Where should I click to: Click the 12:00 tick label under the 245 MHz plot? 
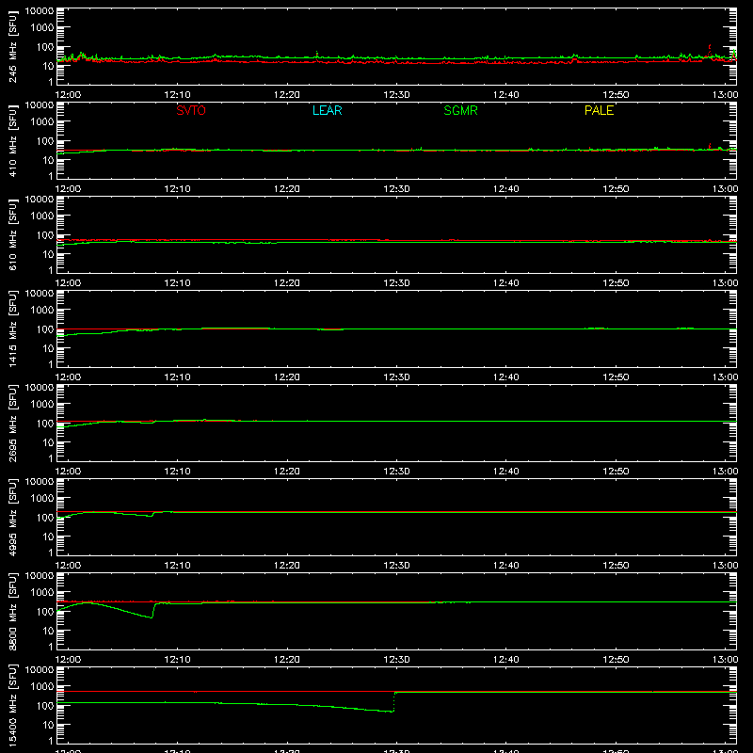tap(68, 95)
